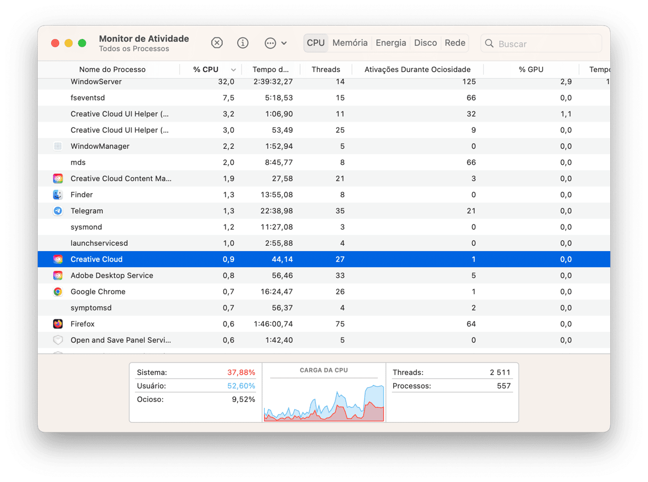Select Creative Cloud Content Ma... row
The width and height of the screenshot is (648, 482).
coord(323,179)
